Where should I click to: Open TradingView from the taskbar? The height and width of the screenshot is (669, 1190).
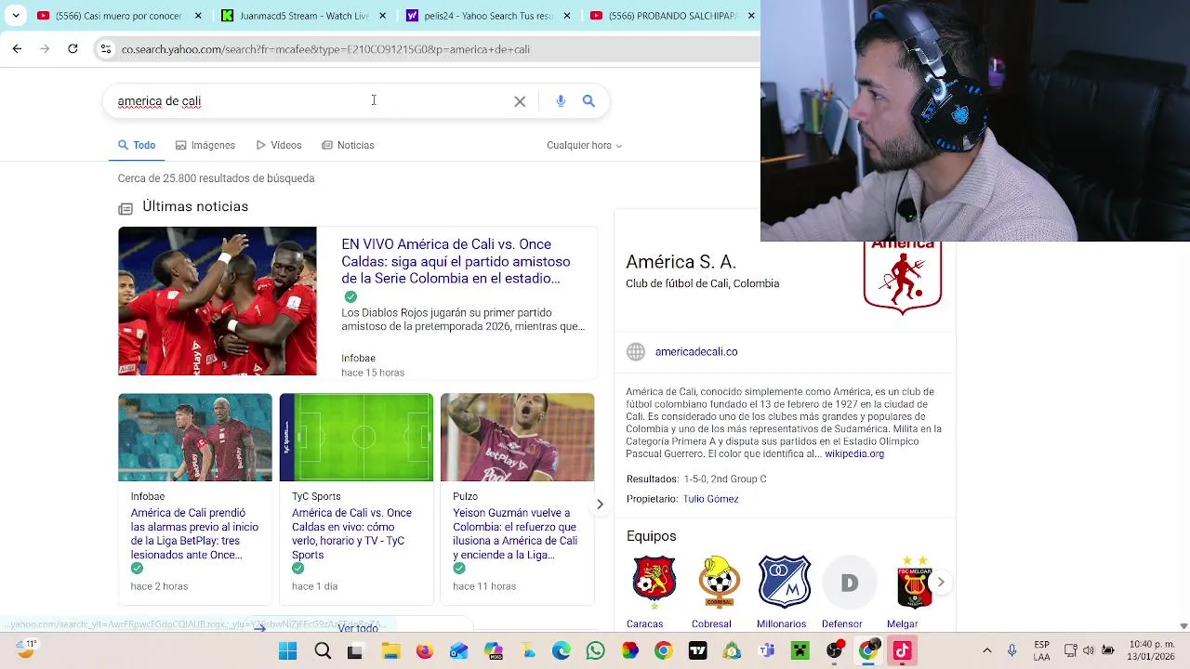(697, 651)
